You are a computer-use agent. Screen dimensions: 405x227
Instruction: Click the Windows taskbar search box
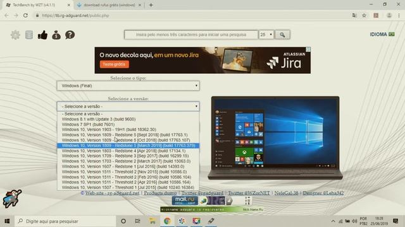pyautogui.click(x=65, y=221)
